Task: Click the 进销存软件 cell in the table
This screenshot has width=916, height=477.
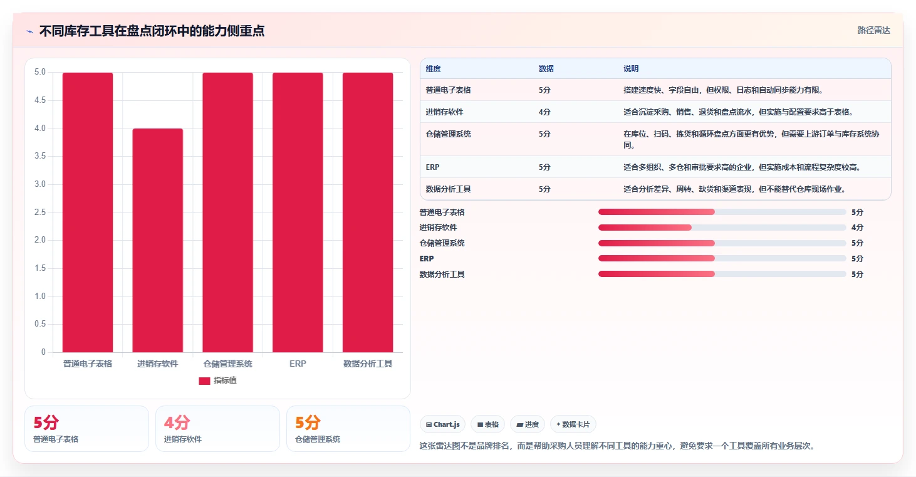Action: point(444,112)
